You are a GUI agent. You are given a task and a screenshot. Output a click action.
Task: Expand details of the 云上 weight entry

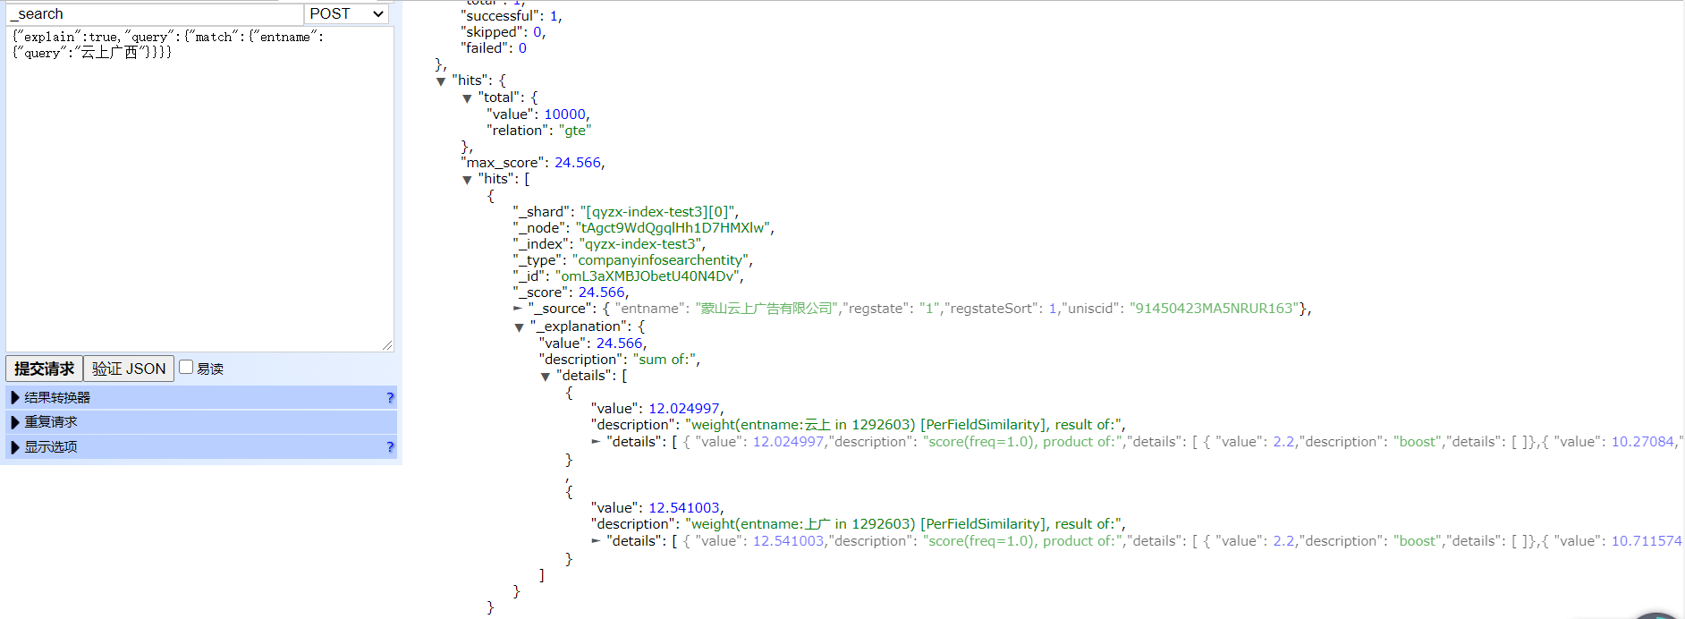tap(596, 442)
